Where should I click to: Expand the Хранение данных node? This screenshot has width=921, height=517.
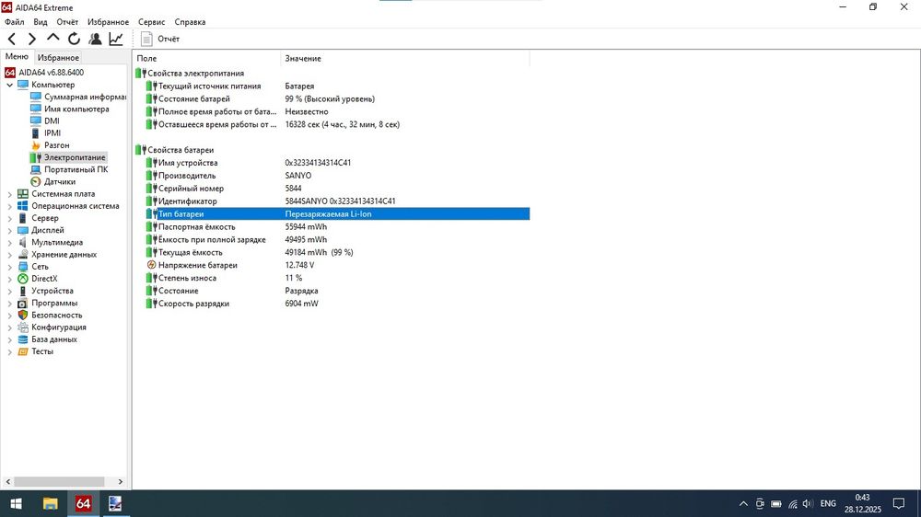pos(9,254)
